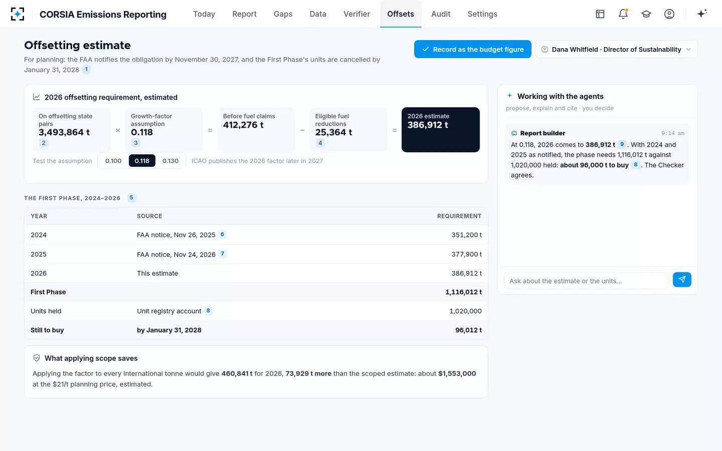Click citation 8 after 'about 96,000 t to buy'
722x451 pixels.
(x=636, y=165)
